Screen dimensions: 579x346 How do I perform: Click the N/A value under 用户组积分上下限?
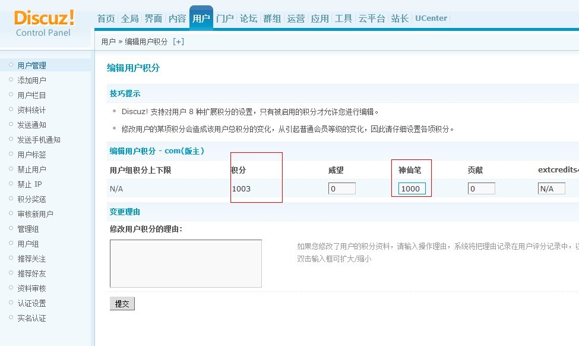116,188
